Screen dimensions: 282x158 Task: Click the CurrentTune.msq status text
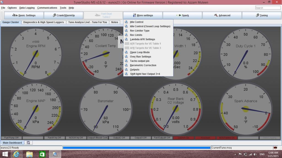(222, 148)
